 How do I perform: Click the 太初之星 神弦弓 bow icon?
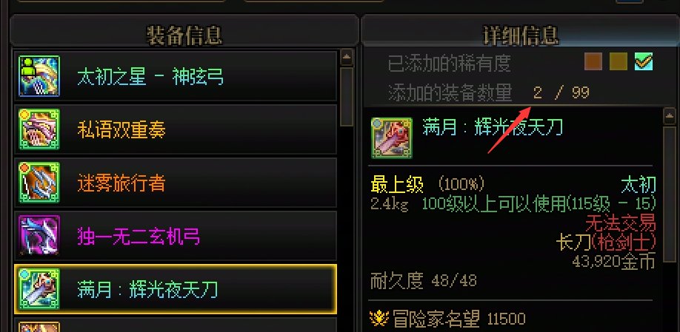pyautogui.click(x=39, y=75)
